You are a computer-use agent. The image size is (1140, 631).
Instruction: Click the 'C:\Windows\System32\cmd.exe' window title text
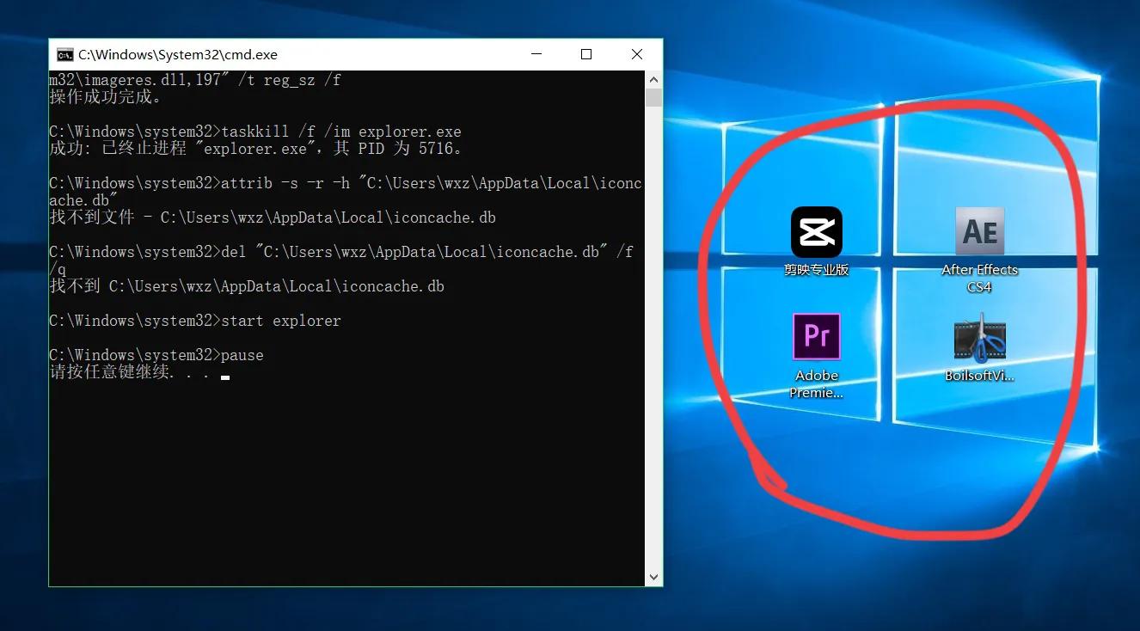pos(178,54)
